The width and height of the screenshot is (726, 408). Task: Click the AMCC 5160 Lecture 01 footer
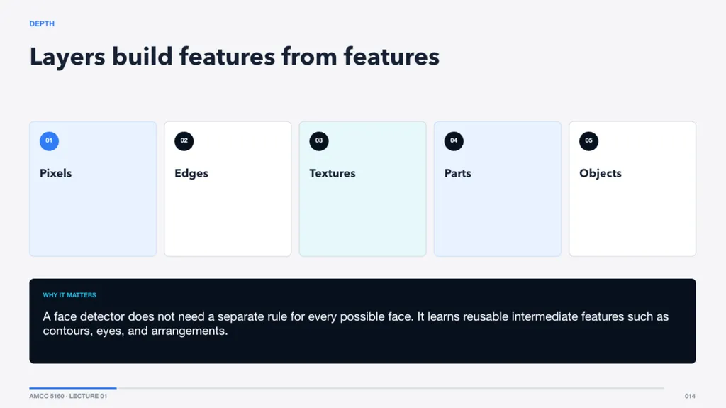68,396
